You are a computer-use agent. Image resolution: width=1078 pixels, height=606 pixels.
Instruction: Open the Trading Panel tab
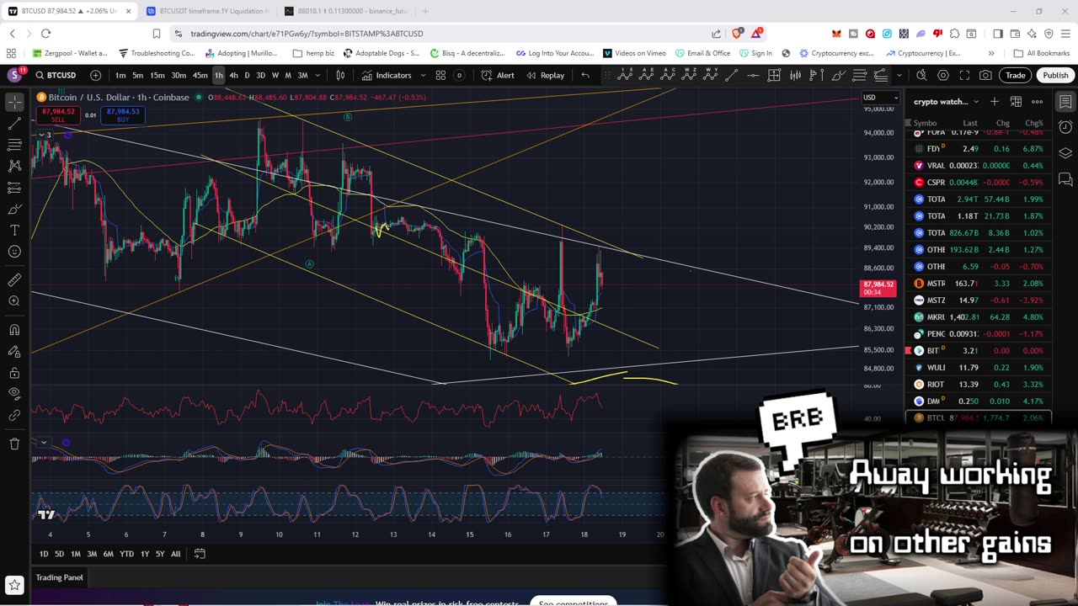coord(59,577)
